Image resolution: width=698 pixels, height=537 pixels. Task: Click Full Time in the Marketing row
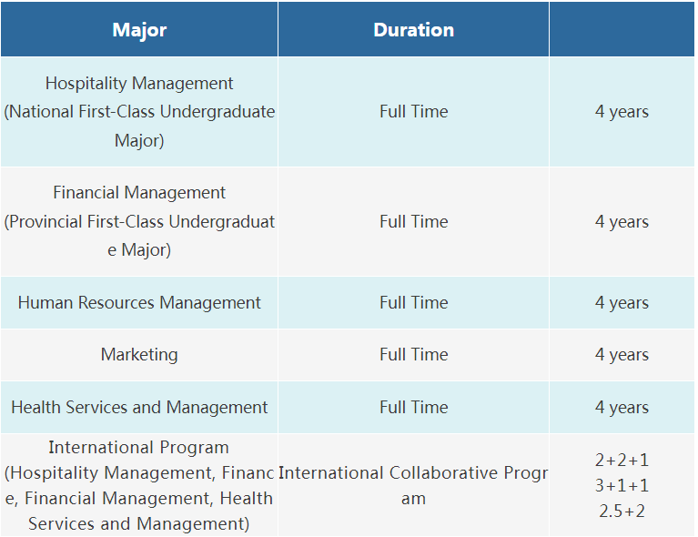tap(413, 355)
